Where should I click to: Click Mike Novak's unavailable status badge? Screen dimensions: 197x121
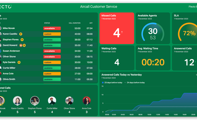(x=52, y=28)
